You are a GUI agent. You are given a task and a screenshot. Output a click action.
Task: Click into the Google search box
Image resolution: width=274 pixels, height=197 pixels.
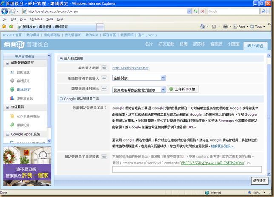point(234,11)
